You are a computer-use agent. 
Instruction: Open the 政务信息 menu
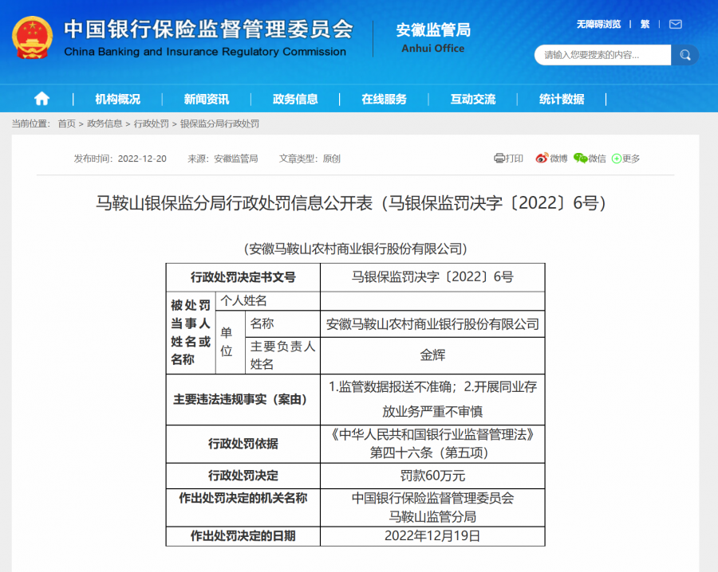coord(295,100)
